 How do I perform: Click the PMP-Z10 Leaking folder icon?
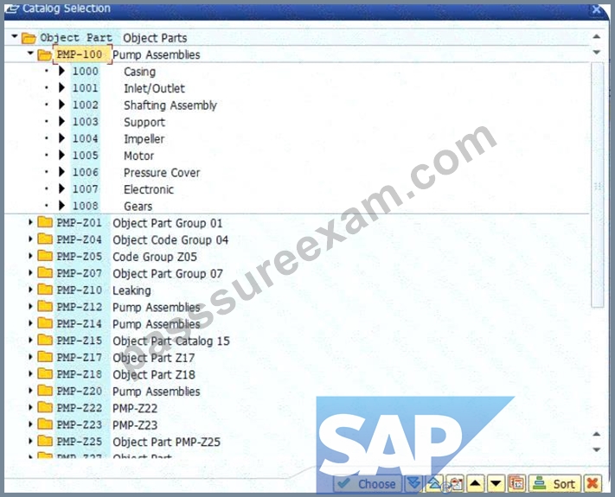tap(45, 290)
